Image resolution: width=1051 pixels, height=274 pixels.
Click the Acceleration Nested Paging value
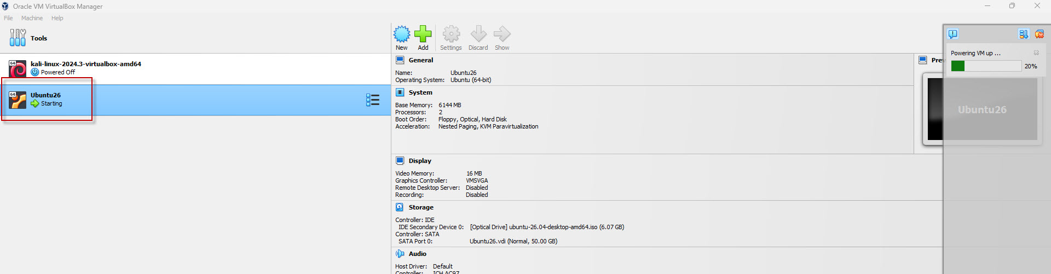(x=488, y=126)
